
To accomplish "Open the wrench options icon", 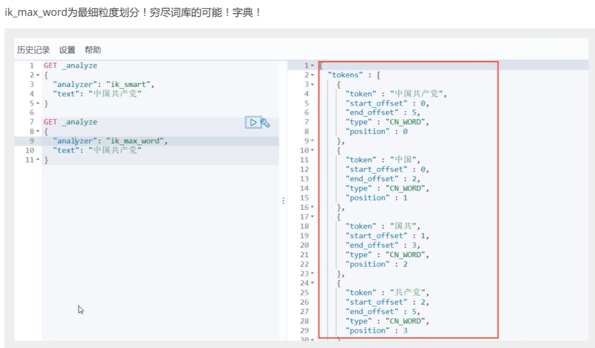I will [265, 123].
